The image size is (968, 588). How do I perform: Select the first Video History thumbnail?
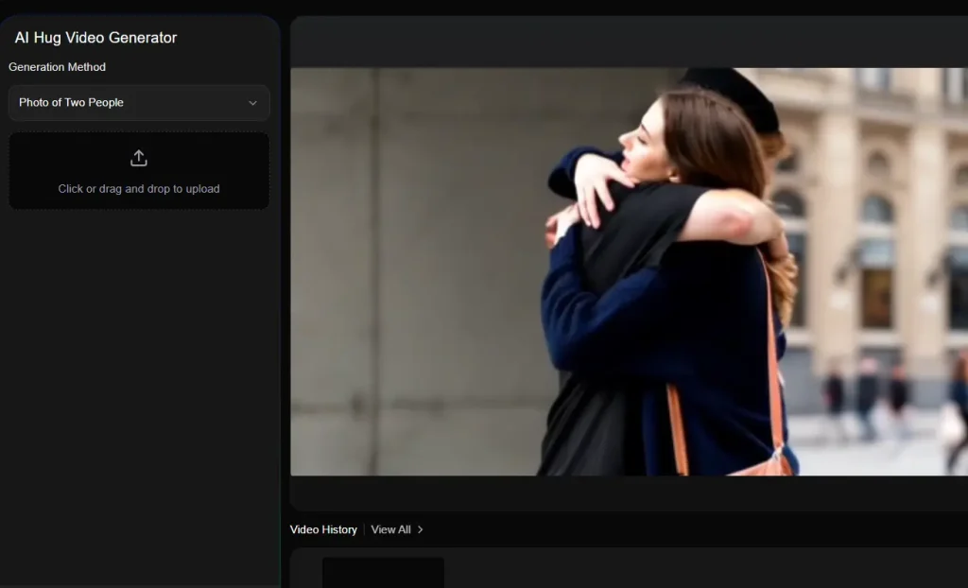tap(382, 573)
